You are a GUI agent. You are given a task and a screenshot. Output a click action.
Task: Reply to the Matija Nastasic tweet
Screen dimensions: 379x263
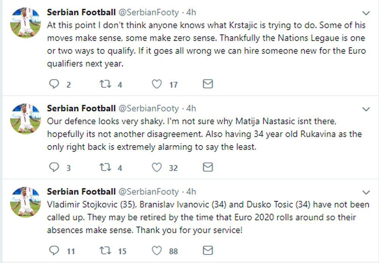click(55, 167)
